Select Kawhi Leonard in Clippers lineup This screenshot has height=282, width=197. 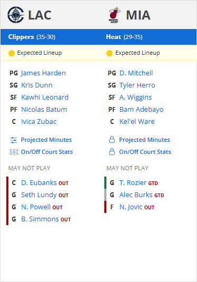[x=45, y=98]
